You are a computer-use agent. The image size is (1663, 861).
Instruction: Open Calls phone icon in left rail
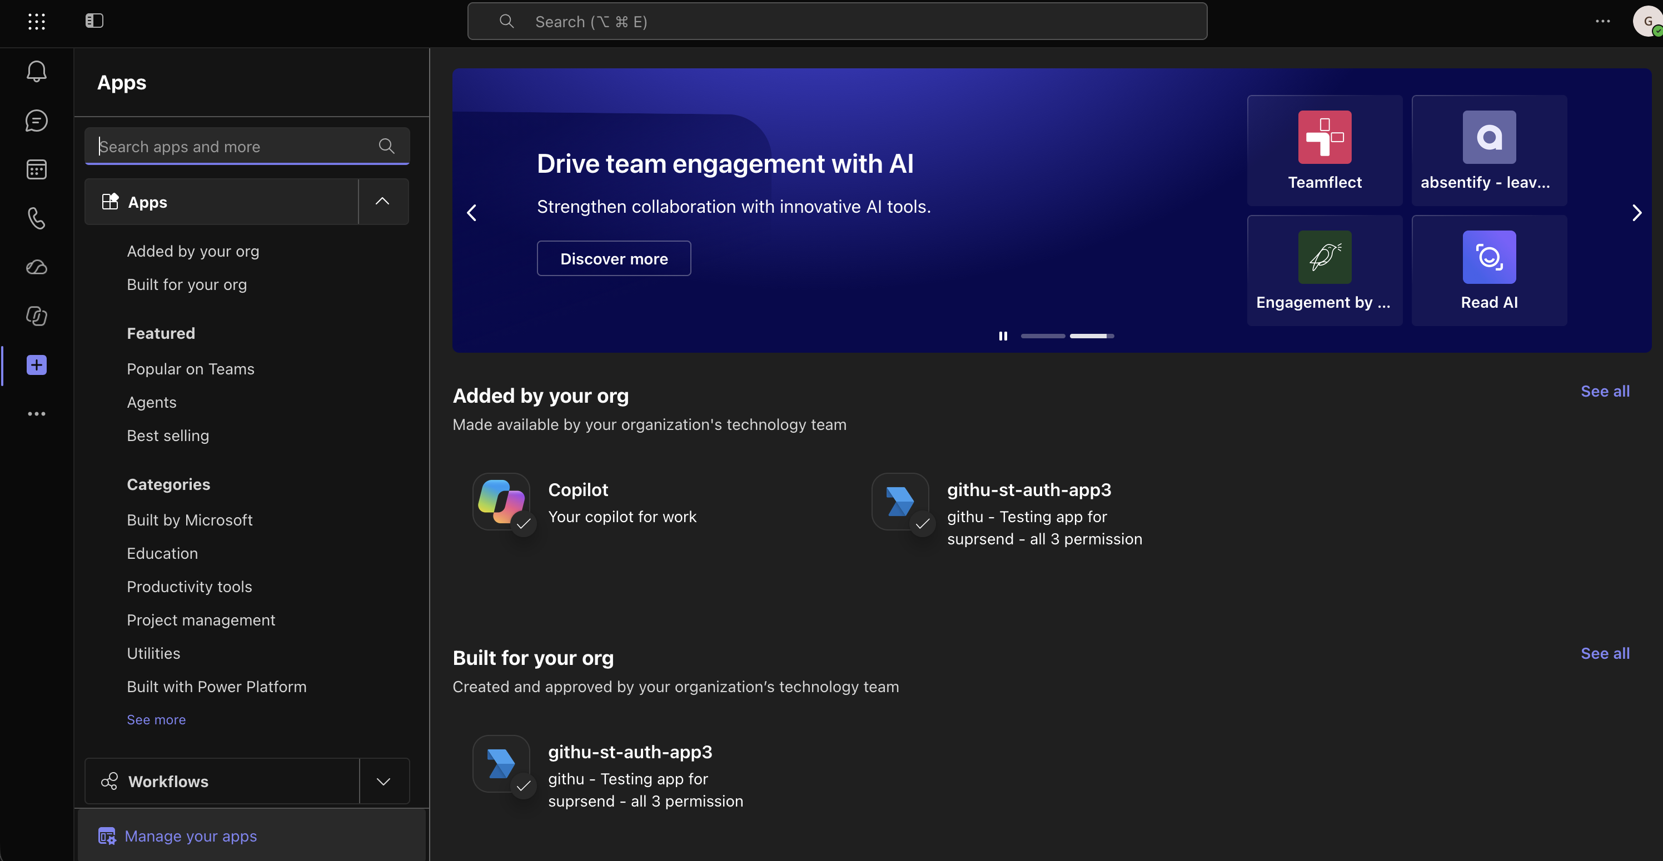click(37, 218)
